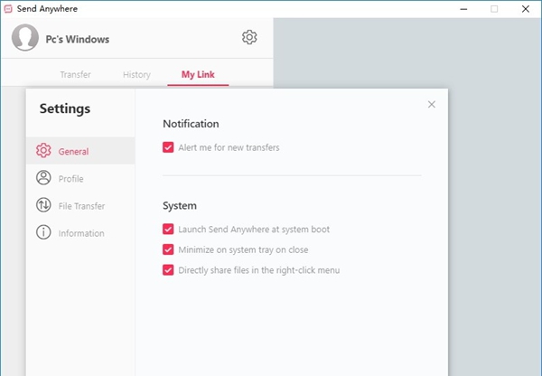This screenshot has height=376, width=542.
Task: Open the General settings section
Action: (80, 150)
